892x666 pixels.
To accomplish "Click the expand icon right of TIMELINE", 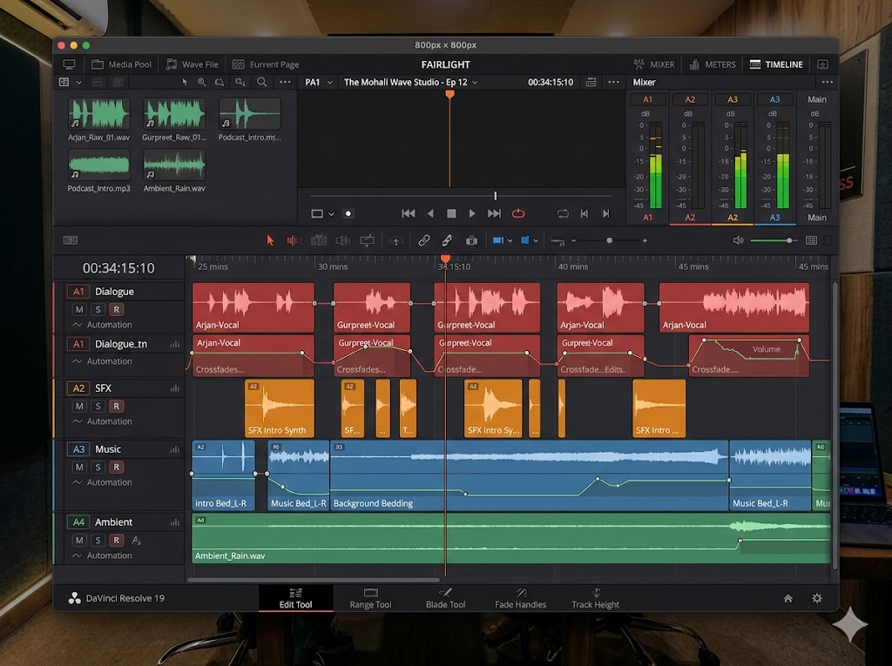I will pos(822,64).
